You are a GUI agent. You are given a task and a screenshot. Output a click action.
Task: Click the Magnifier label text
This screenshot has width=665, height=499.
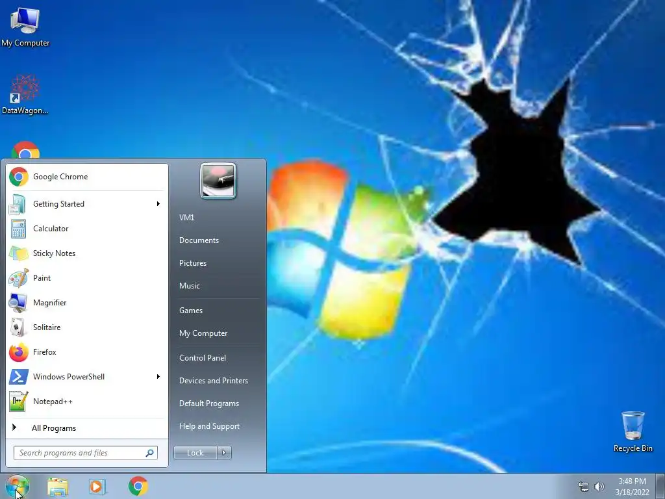click(x=49, y=303)
